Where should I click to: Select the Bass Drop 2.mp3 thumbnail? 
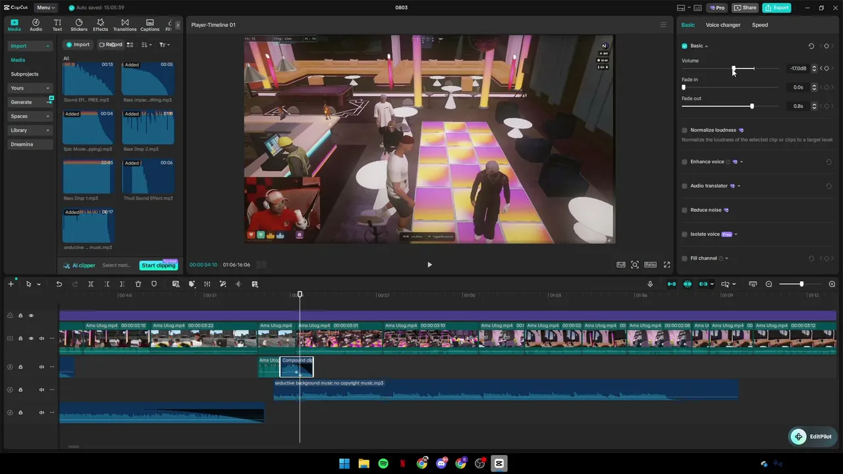pyautogui.click(x=148, y=127)
